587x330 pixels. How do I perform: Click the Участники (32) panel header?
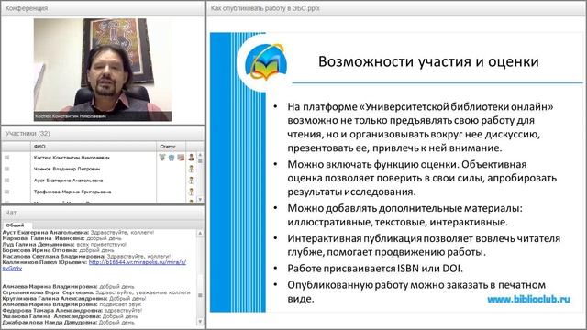pyautogui.click(x=103, y=134)
